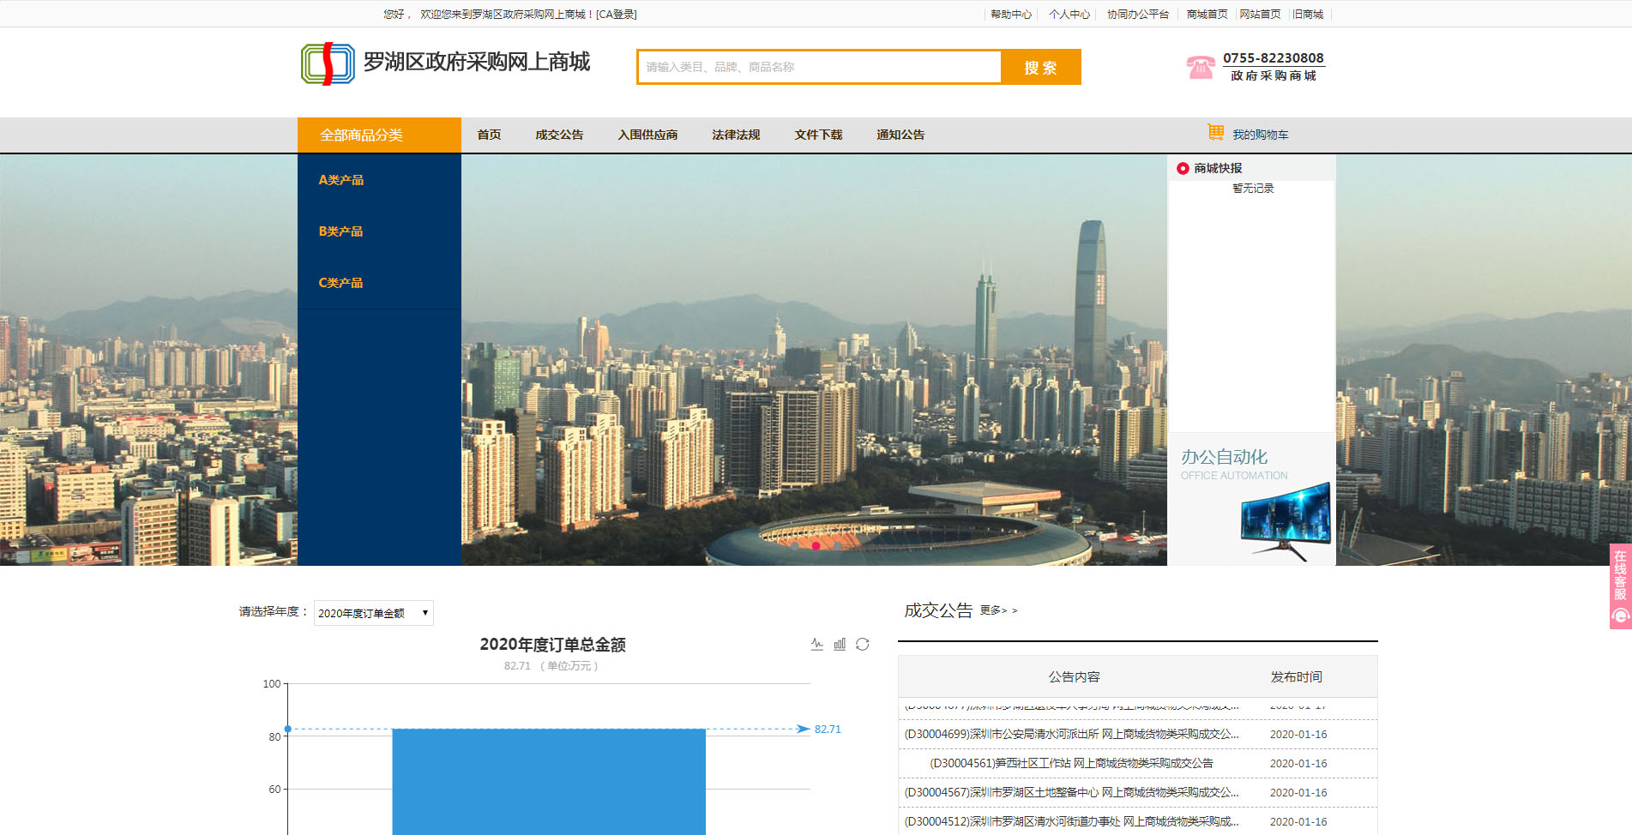The height and width of the screenshot is (835, 1632).
Task: Open 个人中心 top link
Action: click(1069, 14)
